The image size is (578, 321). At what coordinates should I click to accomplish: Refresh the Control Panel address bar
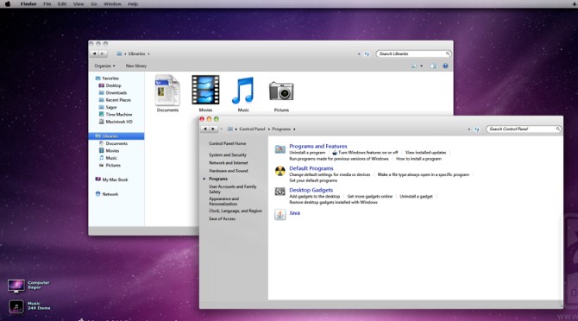click(x=477, y=129)
